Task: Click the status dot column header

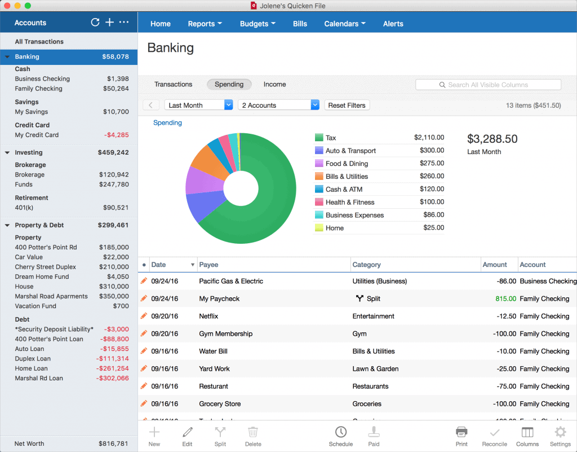Action: [144, 265]
